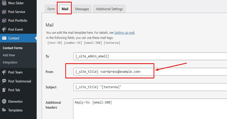
Task: Open Add New under Contact menu
Action: pos(9,55)
